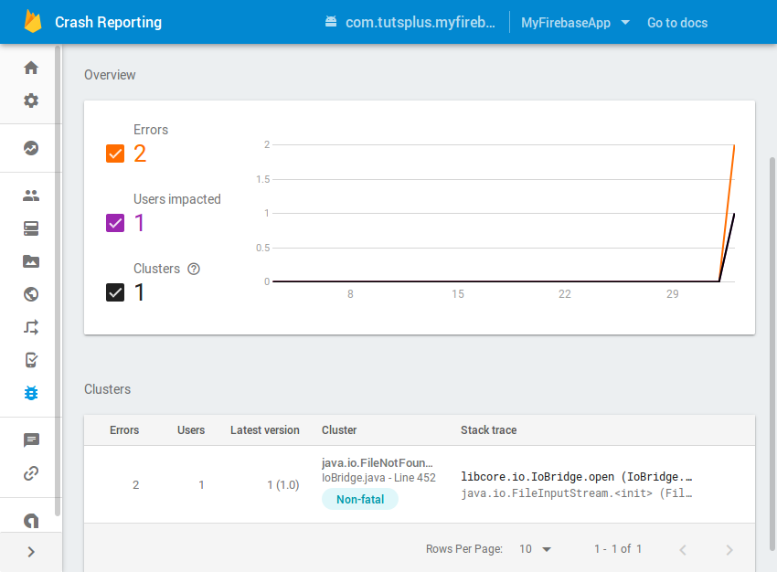
Task: Click the Firebase flame logo
Action: pos(33,22)
